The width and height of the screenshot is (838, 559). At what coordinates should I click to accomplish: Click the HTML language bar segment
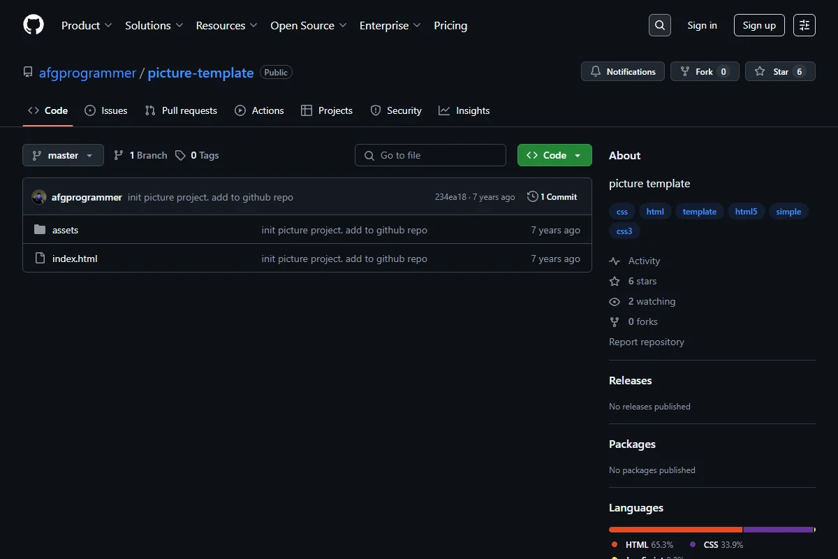(x=675, y=530)
